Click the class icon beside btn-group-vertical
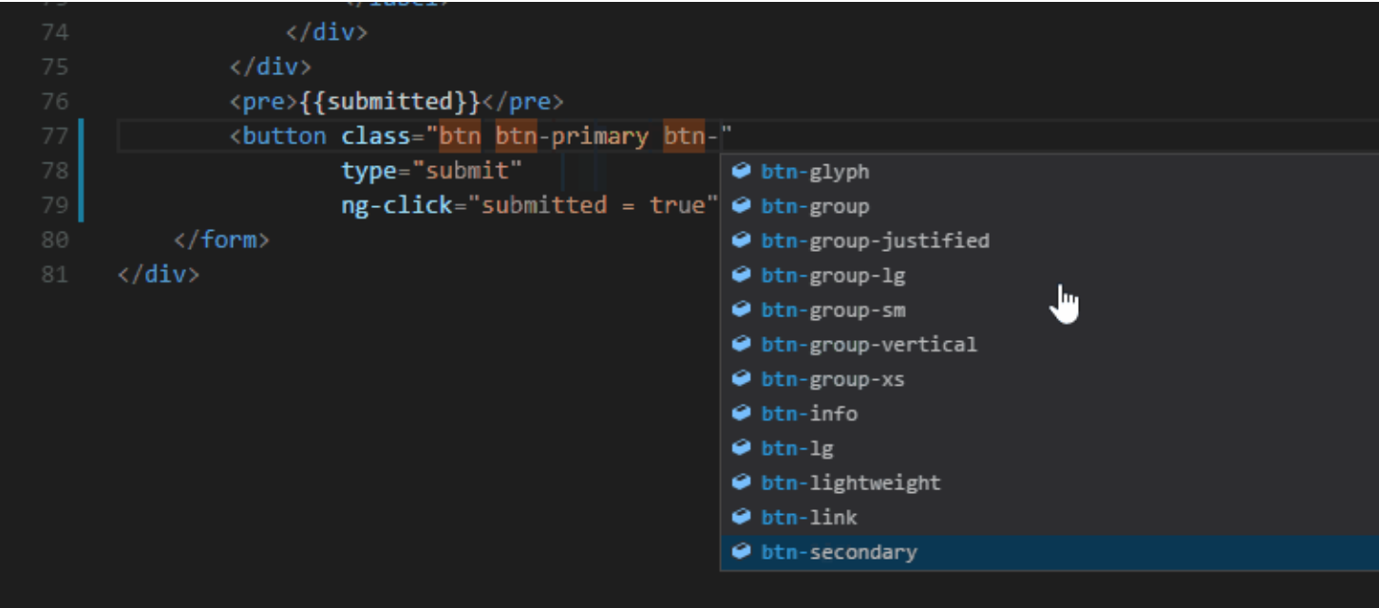 click(x=740, y=344)
